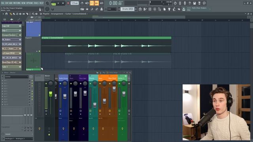
Task: Click the question mark help icon
Action: (190, 3)
